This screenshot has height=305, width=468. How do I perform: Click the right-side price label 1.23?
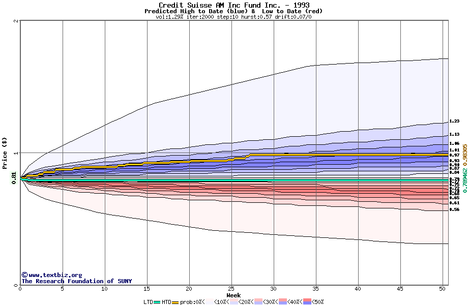coord(454,121)
